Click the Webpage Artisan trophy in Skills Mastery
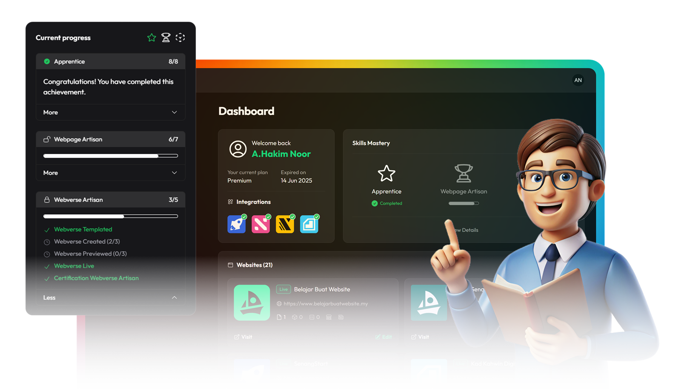Viewport: 681px width, 392px height. coord(464,173)
